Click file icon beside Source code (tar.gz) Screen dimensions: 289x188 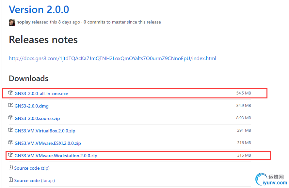click(x=11, y=180)
